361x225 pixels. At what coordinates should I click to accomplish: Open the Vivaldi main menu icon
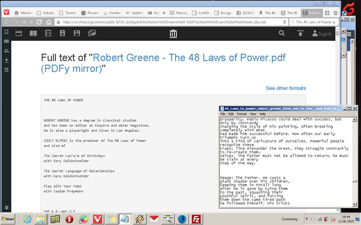6,12
